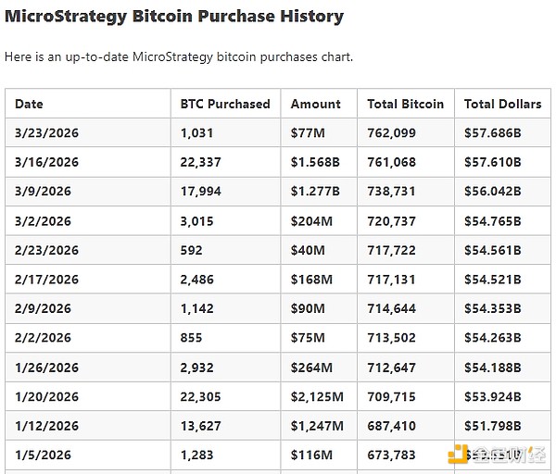
Task: Click the Total Bitcoin column header
Action: pyautogui.click(x=405, y=104)
